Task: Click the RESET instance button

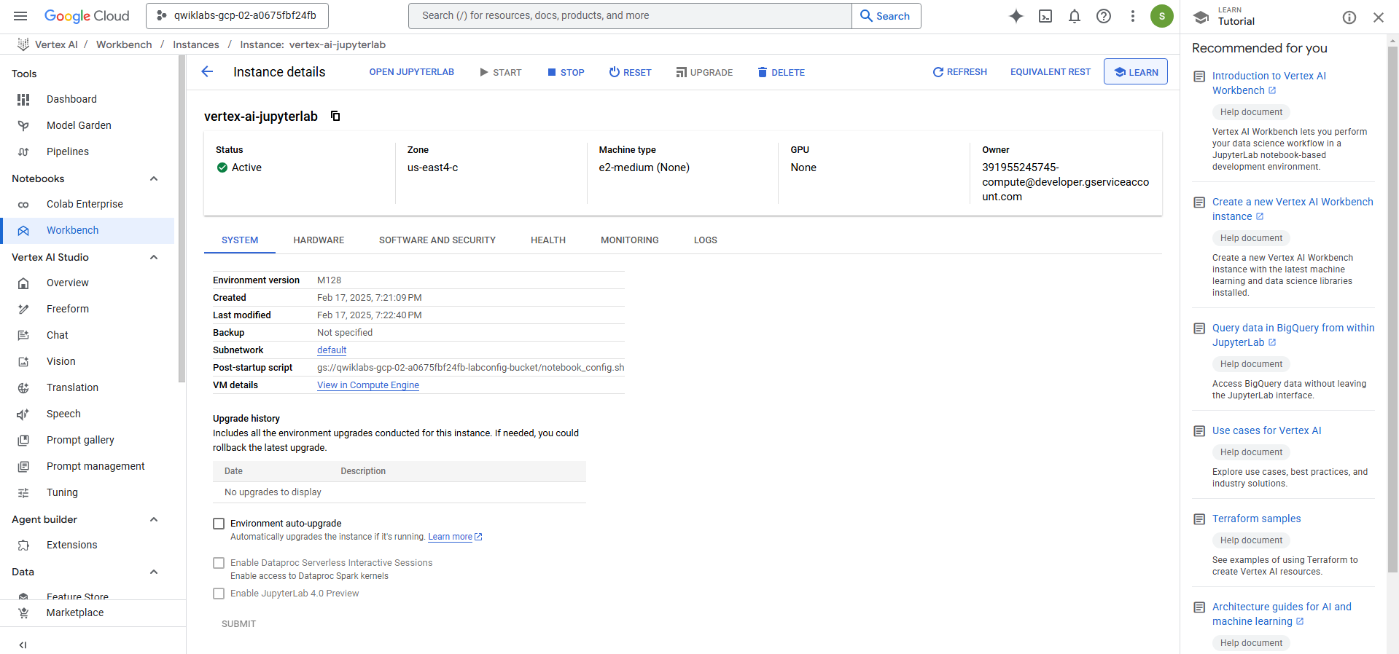Action: coord(630,72)
